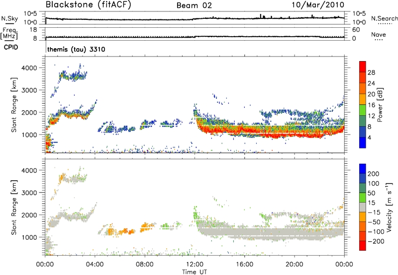Click the orange velocity patch near 06:00
The height and width of the screenshot is (275, 398).
122,231
